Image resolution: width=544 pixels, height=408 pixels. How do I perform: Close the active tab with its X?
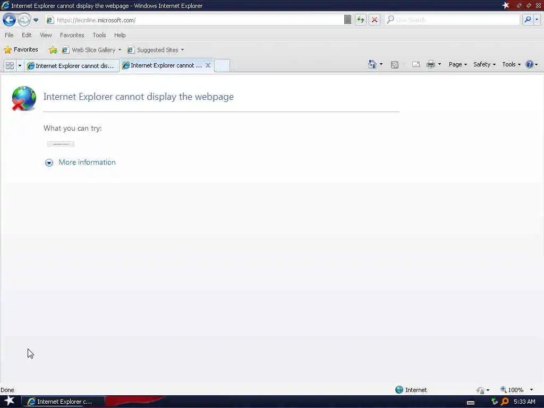click(x=208, y=65)
